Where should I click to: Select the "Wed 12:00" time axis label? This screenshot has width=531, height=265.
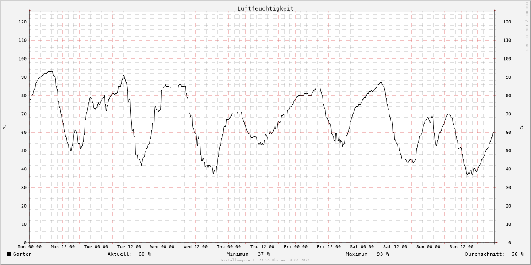(196, 246)
